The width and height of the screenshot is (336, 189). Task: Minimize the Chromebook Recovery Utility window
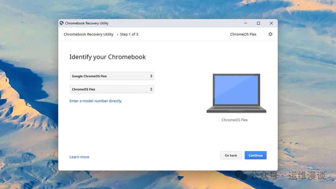[x=245, y=23]
